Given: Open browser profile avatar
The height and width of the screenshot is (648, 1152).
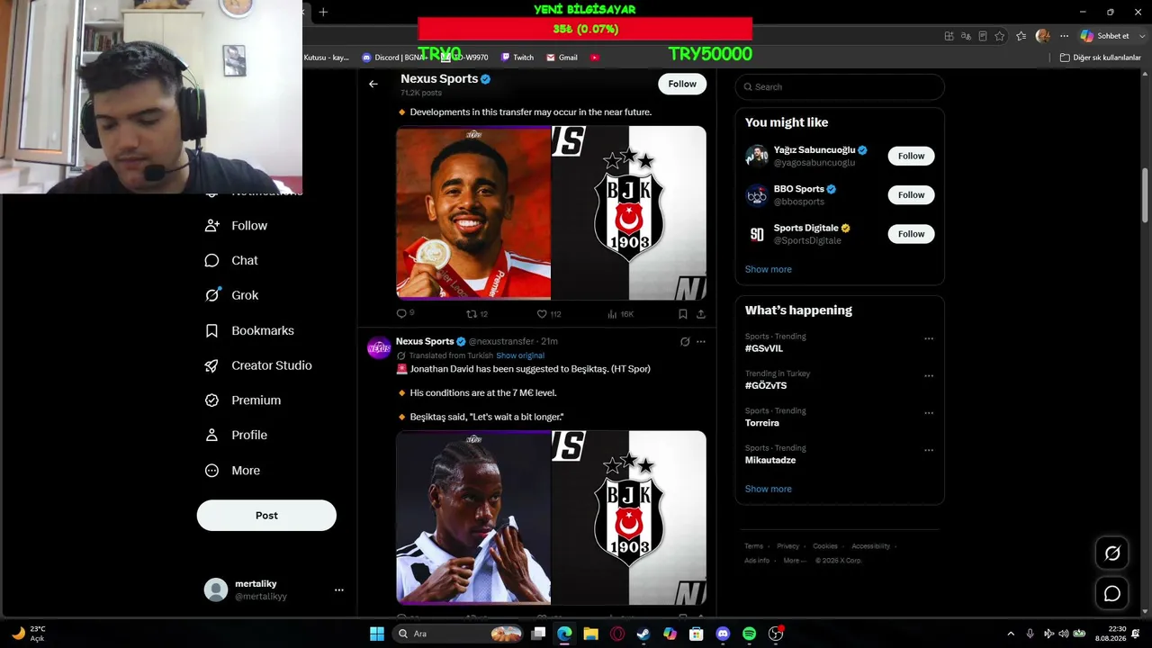Looking at the screenshot, I should 1043,36.
